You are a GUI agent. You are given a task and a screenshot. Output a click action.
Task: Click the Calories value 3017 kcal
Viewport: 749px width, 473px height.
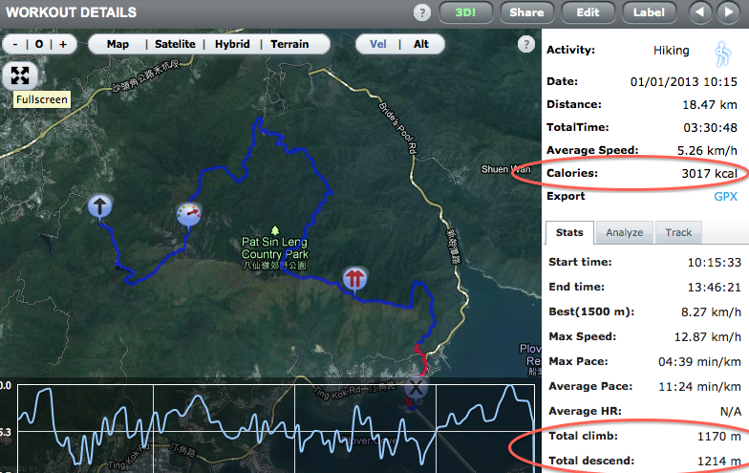[x=709, y=174]
